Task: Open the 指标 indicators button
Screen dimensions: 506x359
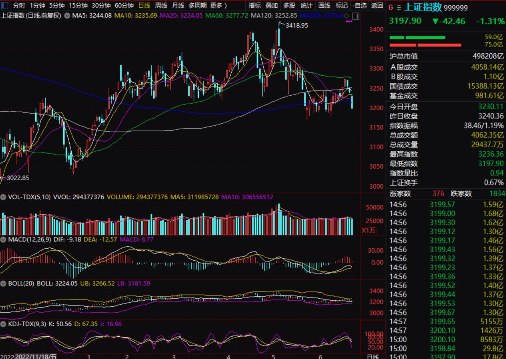Action: pyautogui.click(x=254, y=6)
